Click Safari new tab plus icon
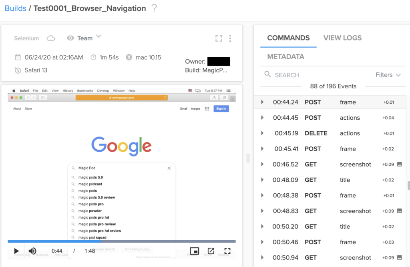Screen dimensions: 410x267 233,99
